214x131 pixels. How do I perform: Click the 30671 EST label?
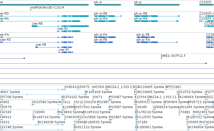coord(97,97)
